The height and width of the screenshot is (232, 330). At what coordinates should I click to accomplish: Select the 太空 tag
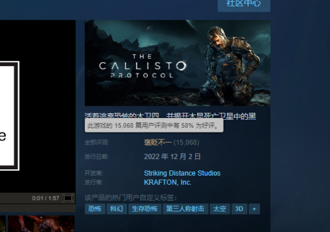(220, 209)
